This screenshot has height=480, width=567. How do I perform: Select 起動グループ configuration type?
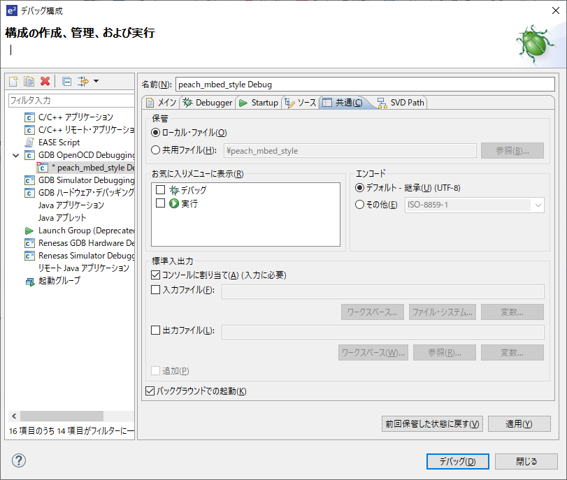click(53, 281)
